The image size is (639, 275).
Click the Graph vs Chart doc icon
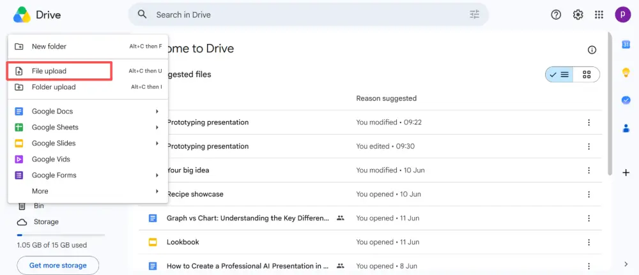point(153,218)
